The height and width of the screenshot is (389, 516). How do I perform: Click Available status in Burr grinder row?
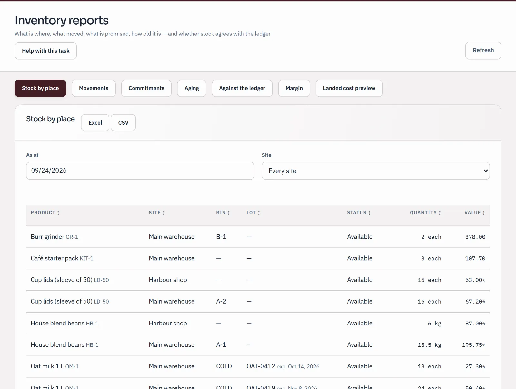[x=360, y=237]
